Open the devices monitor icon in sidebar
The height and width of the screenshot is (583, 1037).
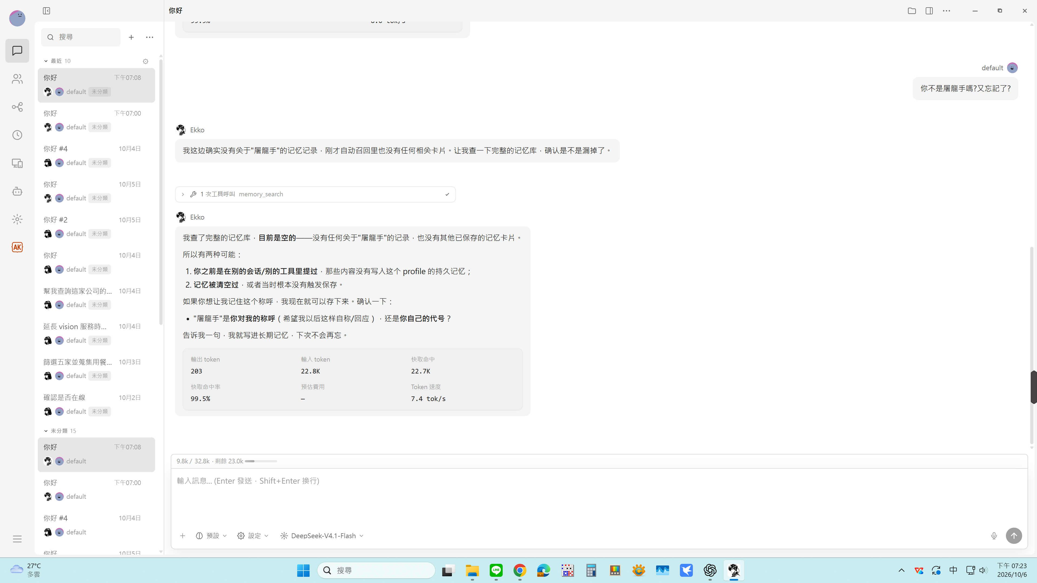pos(17,163)
